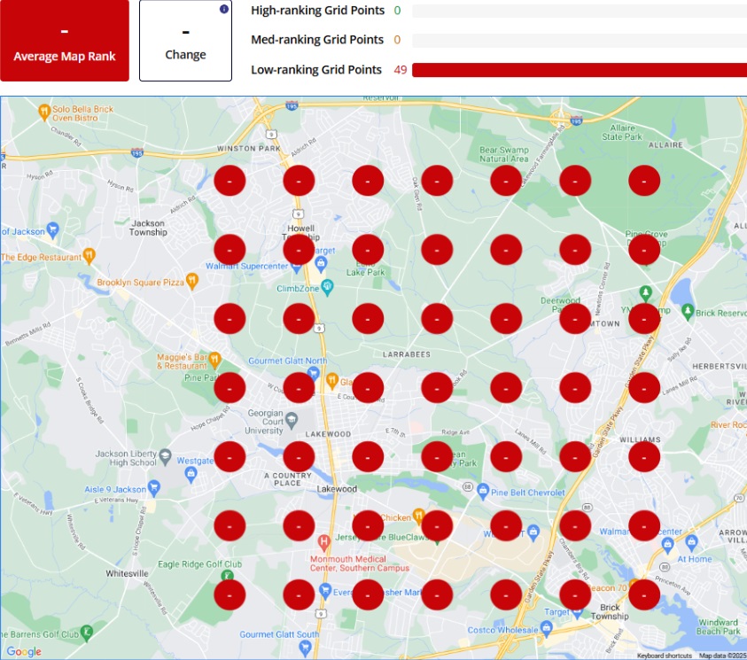747x660 pixels.
Task: Click the Whitesville map label
Action: (127, 573)
